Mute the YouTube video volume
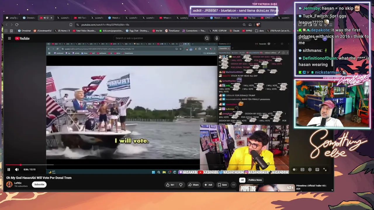Screen dimensions: 374x210 tap(17, 169)
